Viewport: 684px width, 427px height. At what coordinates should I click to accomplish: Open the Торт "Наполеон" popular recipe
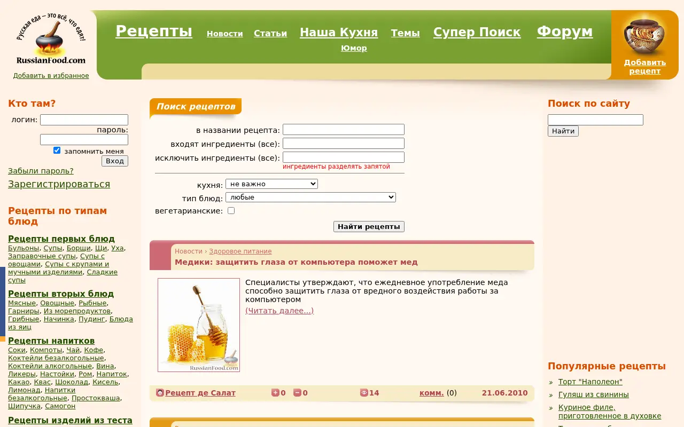[590, 382]
